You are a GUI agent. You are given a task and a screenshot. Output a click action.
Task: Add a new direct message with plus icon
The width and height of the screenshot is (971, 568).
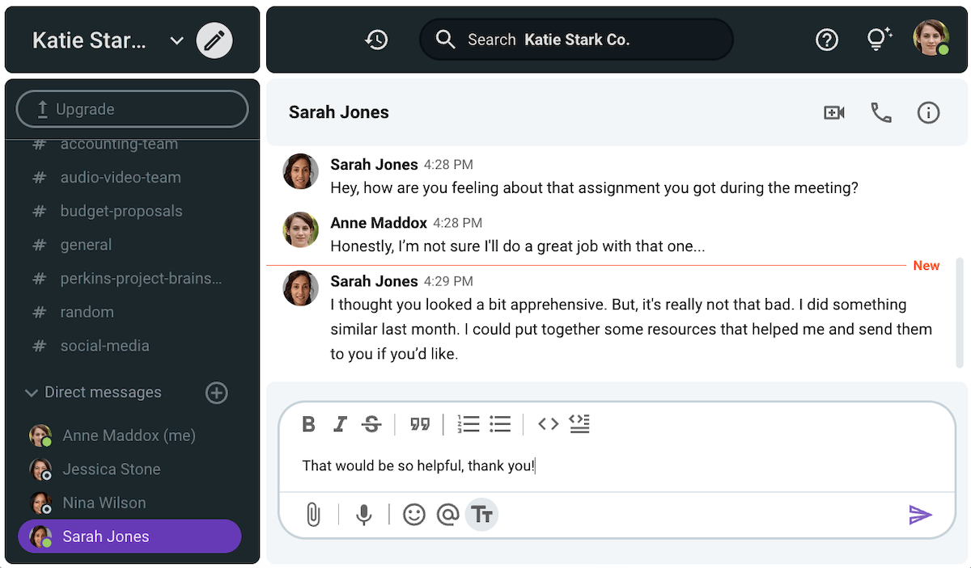point(216,393)
